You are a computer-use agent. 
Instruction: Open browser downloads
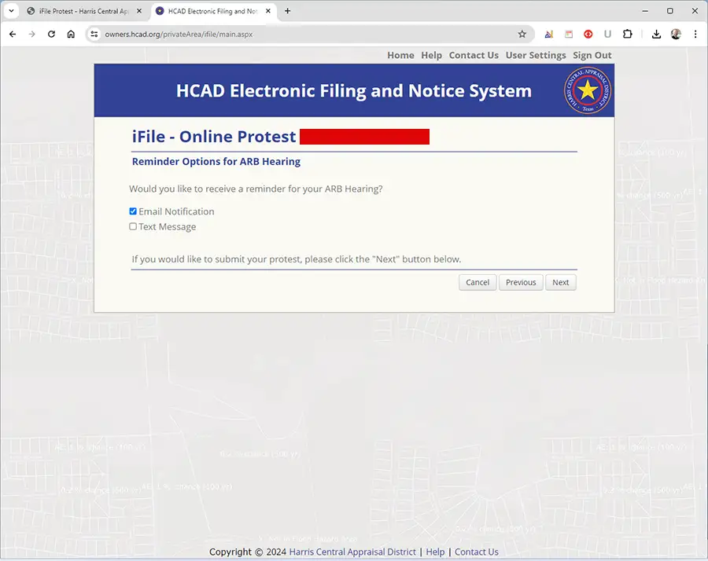click(x=656, y=34)
